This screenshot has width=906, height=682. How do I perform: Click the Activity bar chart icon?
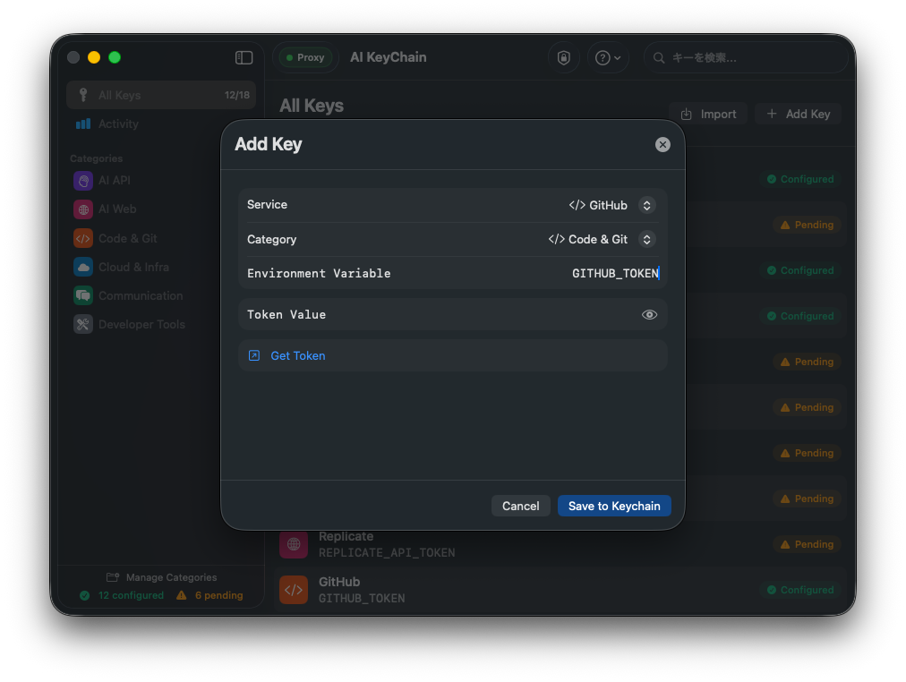(83, 124)
